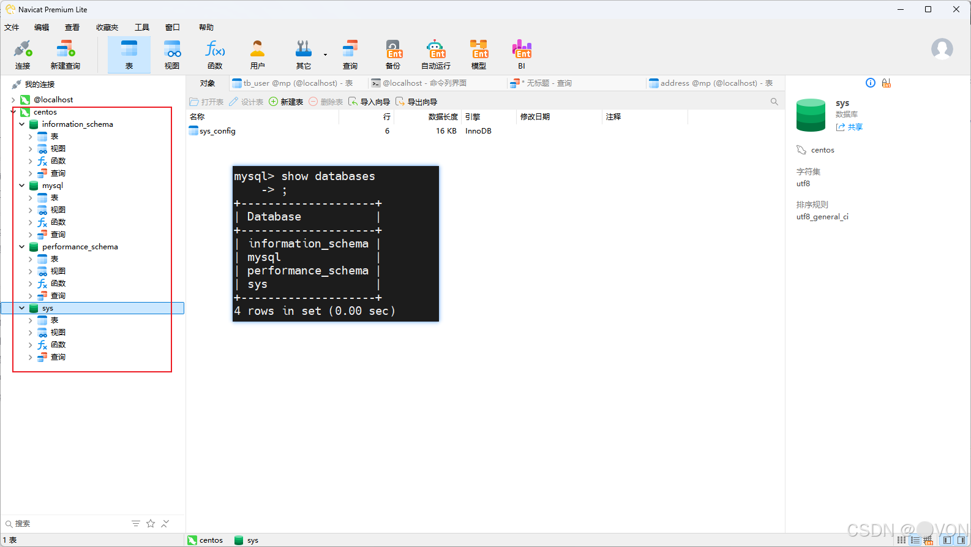Image resolution: width=971 pixels, height=547 pixels.
Task: Switch to icon grid view in status bar
Action: coord(901,540)
